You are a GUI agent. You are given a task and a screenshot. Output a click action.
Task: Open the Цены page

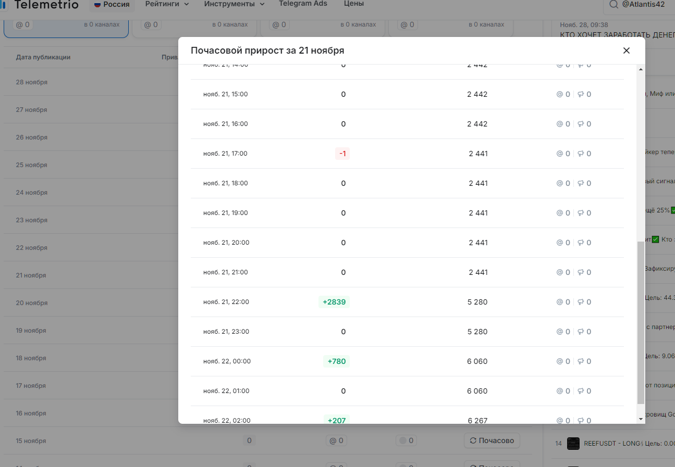354,4
